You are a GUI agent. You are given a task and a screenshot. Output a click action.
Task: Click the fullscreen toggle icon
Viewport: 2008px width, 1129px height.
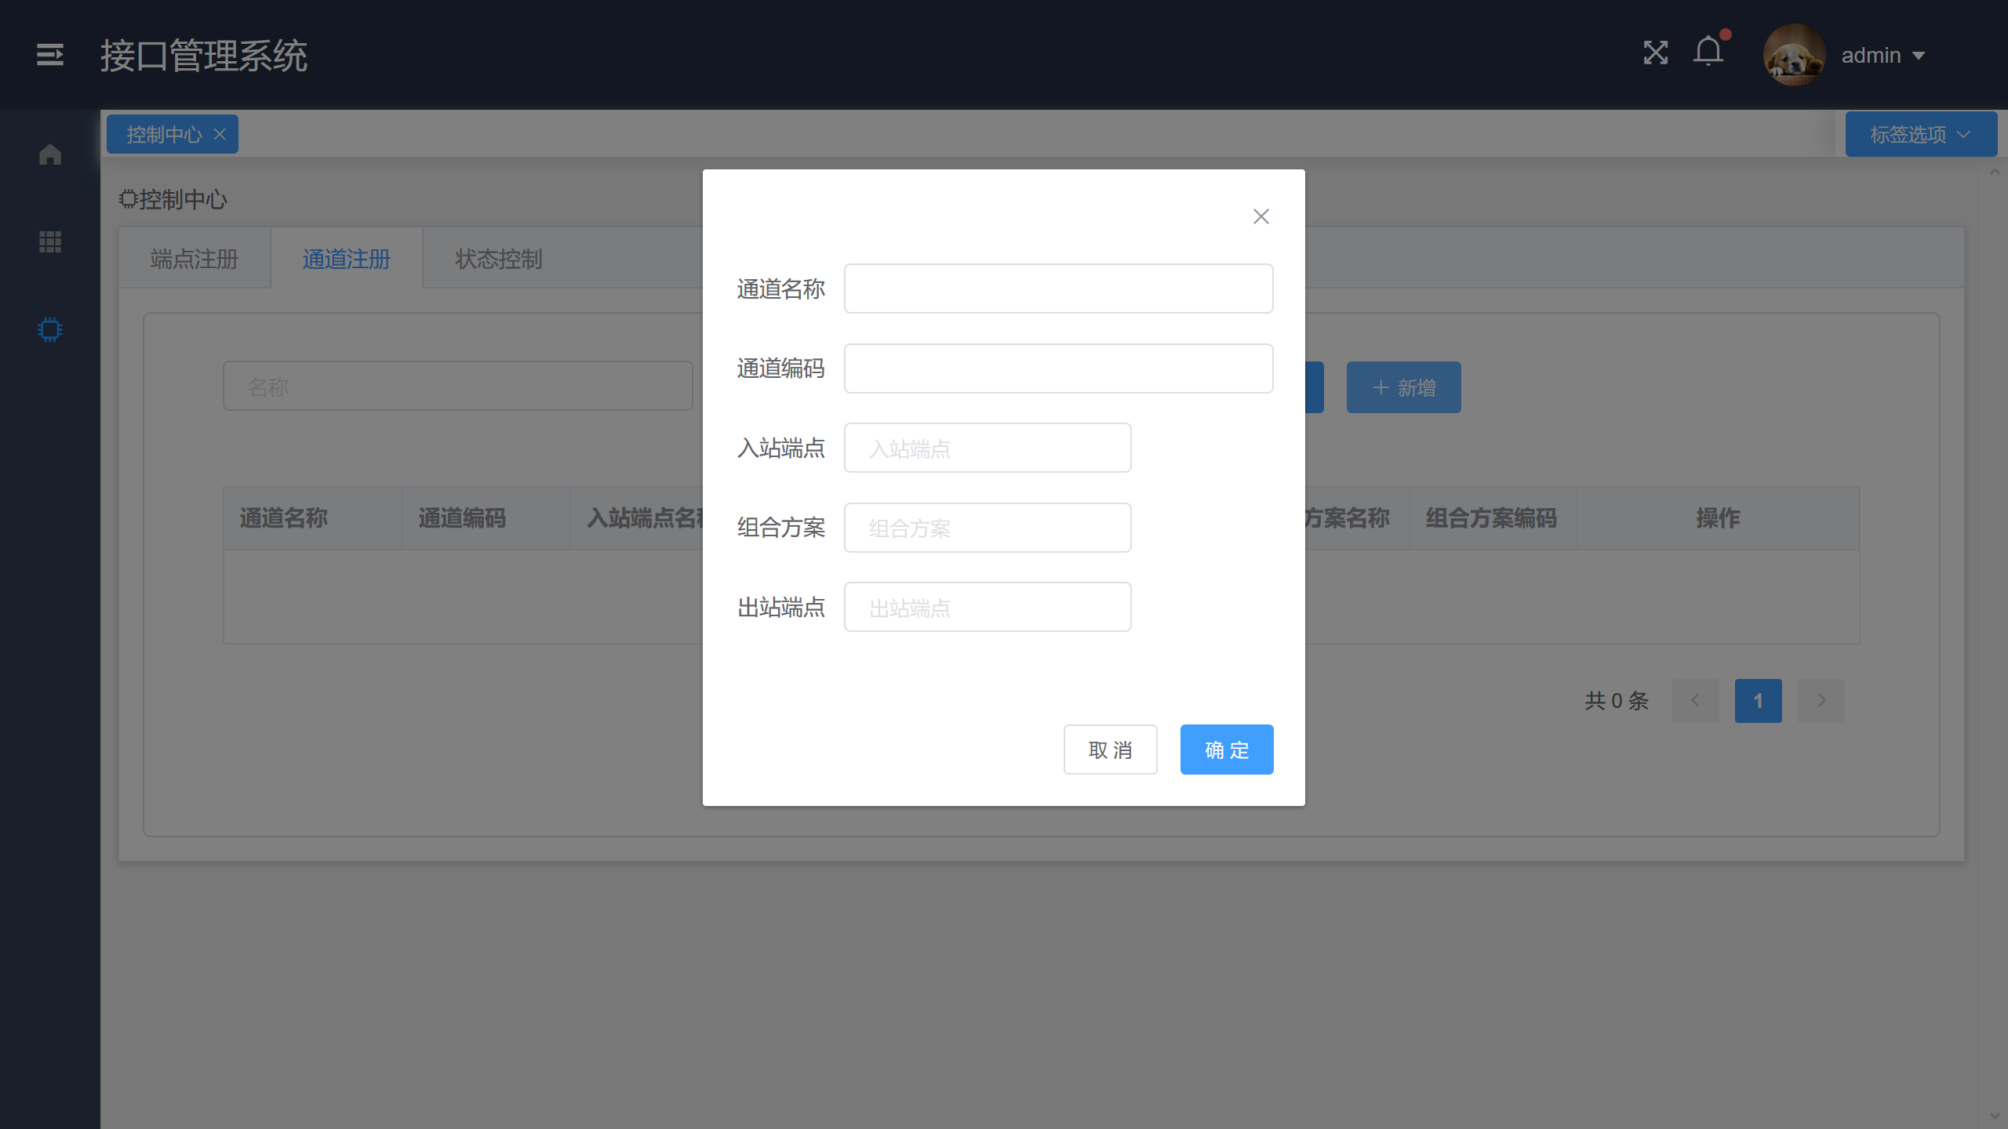[1655, 53]
